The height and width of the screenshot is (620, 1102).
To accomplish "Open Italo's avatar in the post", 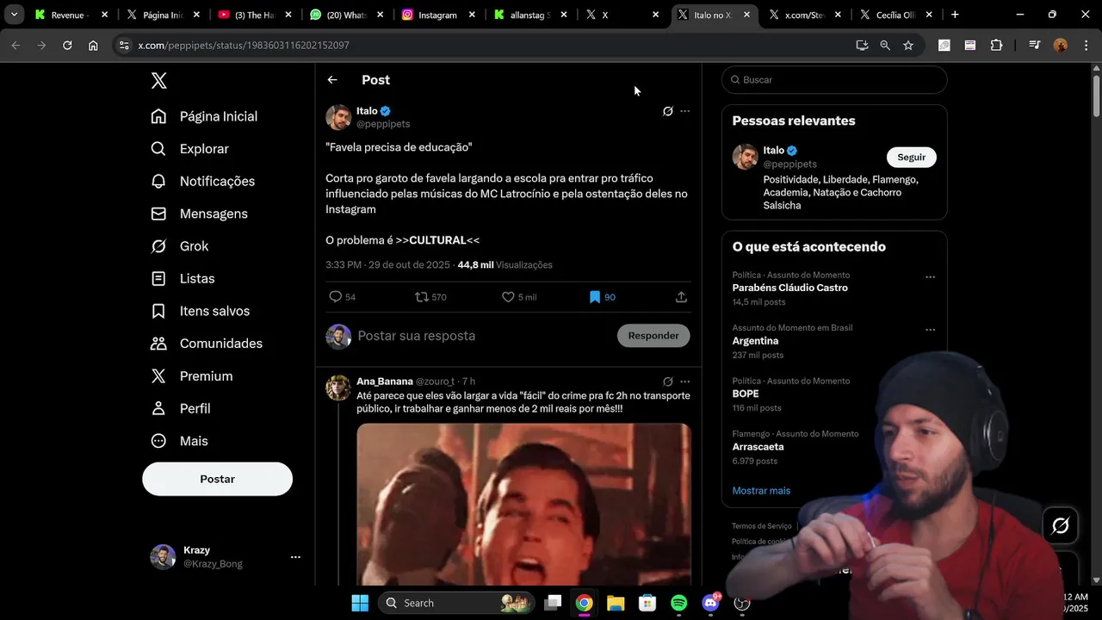I will (x=338, y=117).
